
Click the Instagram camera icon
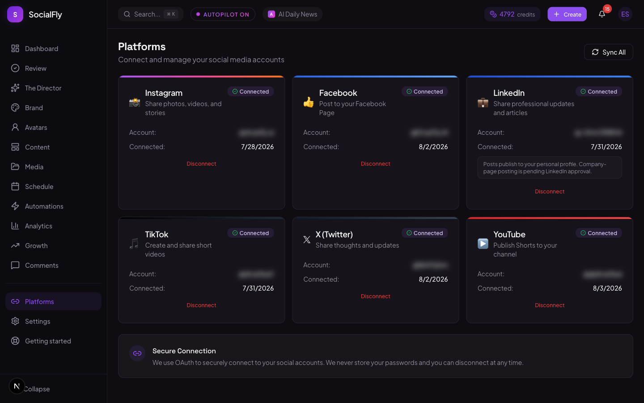pos(135,103)
